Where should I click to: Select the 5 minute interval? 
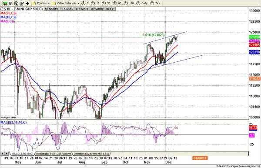click(85, 3)
